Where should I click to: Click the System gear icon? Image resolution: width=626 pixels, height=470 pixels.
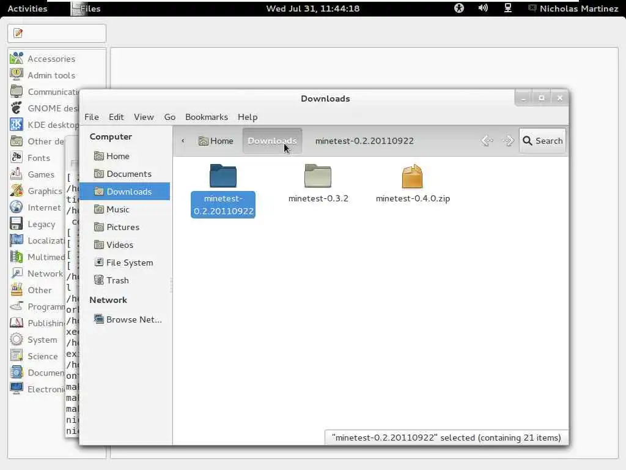coord(17,339)
